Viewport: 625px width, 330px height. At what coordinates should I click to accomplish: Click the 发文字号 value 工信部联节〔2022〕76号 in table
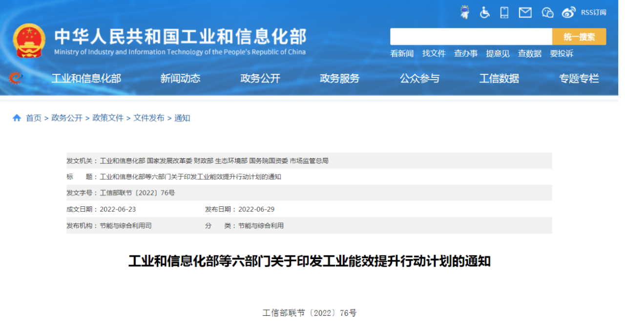(x=137, y=193)
